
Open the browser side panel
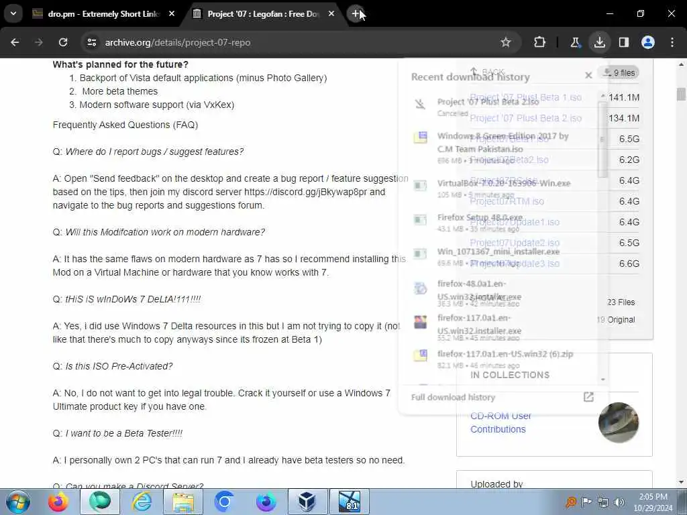click(623, 42)
